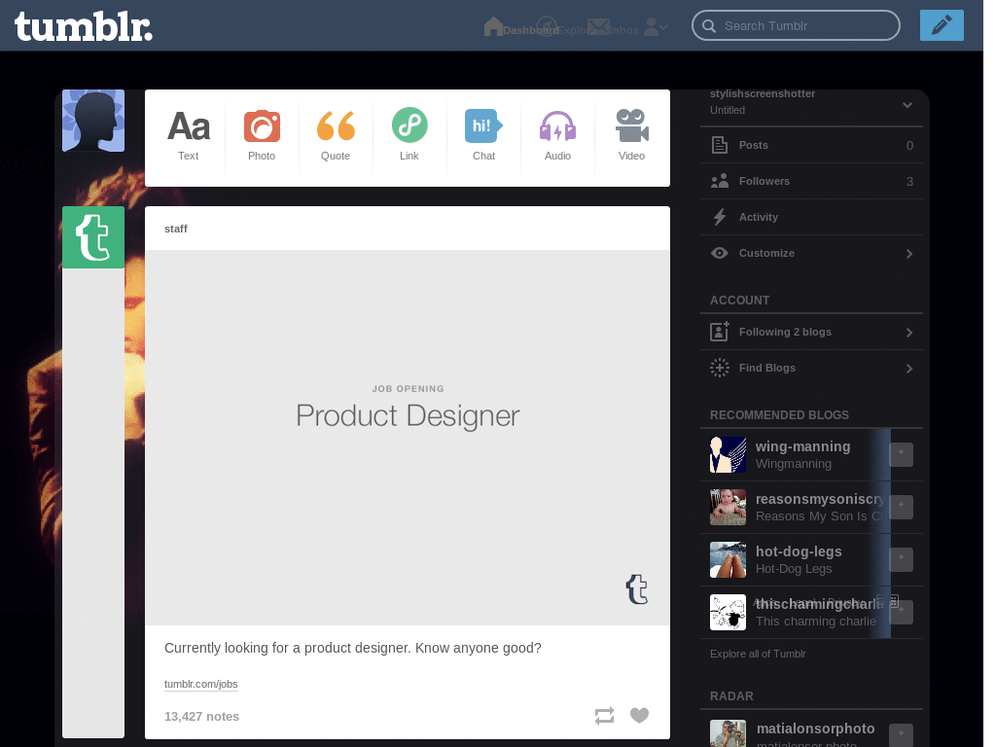Click the wing-manning blog avatar
This screenshot has height=747, width=996.
pos(728,455)
